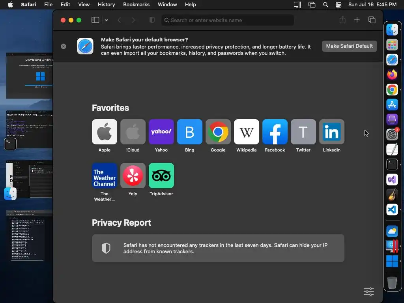Open Terminal from the Dock
This screenshot has height=303, width=404.
[392, 165]
